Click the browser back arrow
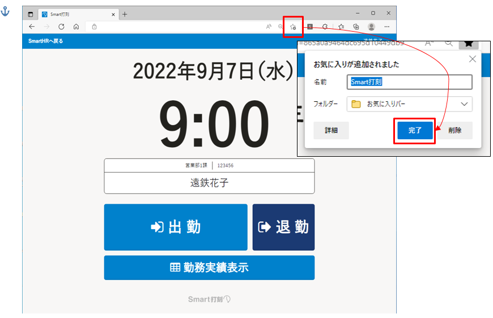The height and width of the screenshot is (318, 493). [32, 27]
